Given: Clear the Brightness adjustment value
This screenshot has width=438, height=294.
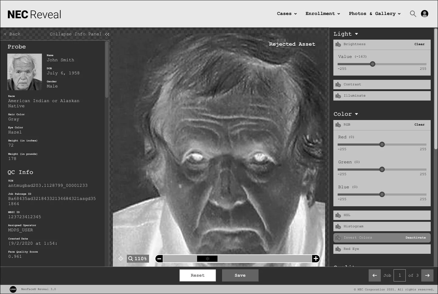Looking at the screenshot, I should pos(419,44).
